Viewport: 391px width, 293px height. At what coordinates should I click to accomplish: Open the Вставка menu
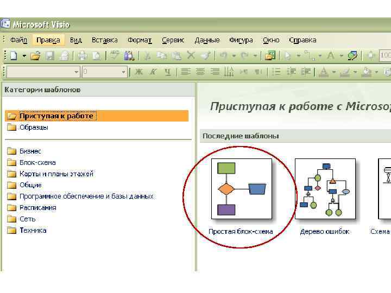pos(104,40)
